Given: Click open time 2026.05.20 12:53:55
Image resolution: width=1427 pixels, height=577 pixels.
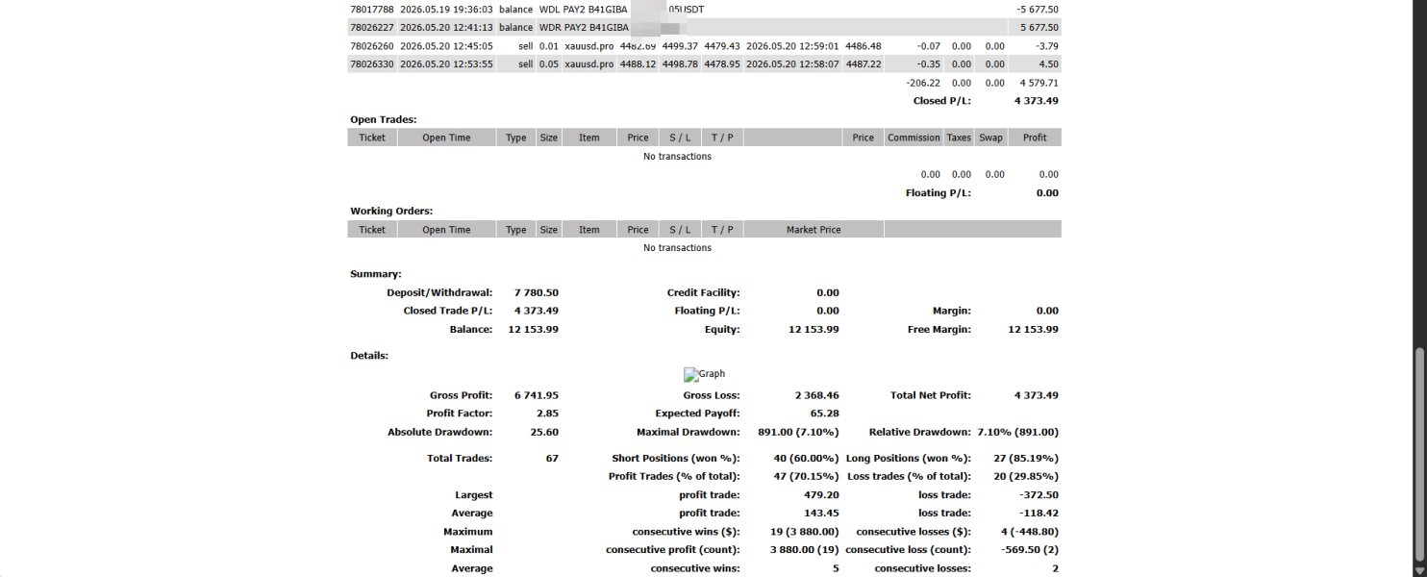Looking at the screenshot, I should [x=446, y=63].
